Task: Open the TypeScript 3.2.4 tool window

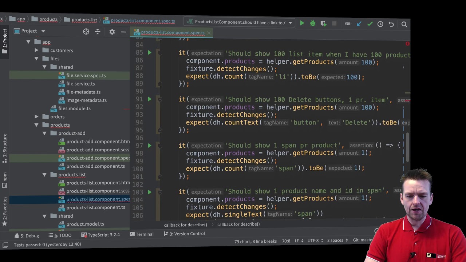Action: (100, 235)
